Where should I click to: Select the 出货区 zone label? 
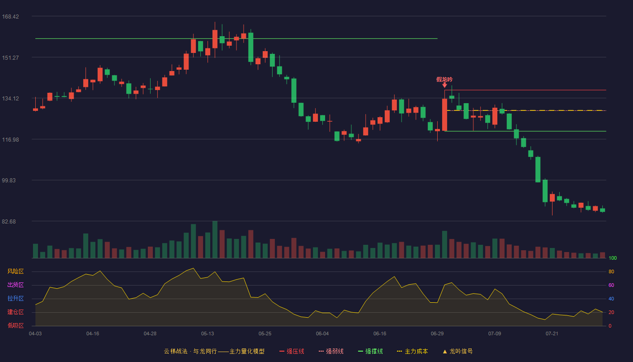pyautogui.click(x=15, y=285)
